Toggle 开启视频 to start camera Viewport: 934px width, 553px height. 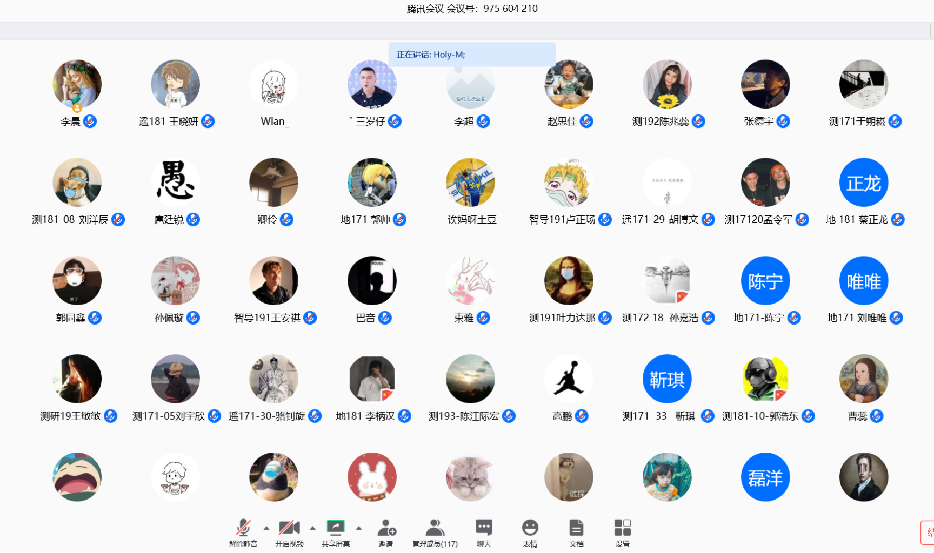pyautogui.click(x=289, y=528)
